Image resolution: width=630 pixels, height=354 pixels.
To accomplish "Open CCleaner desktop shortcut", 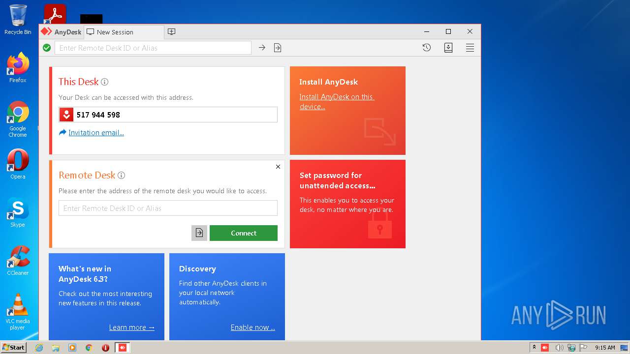I will click(x=18, y=261).
